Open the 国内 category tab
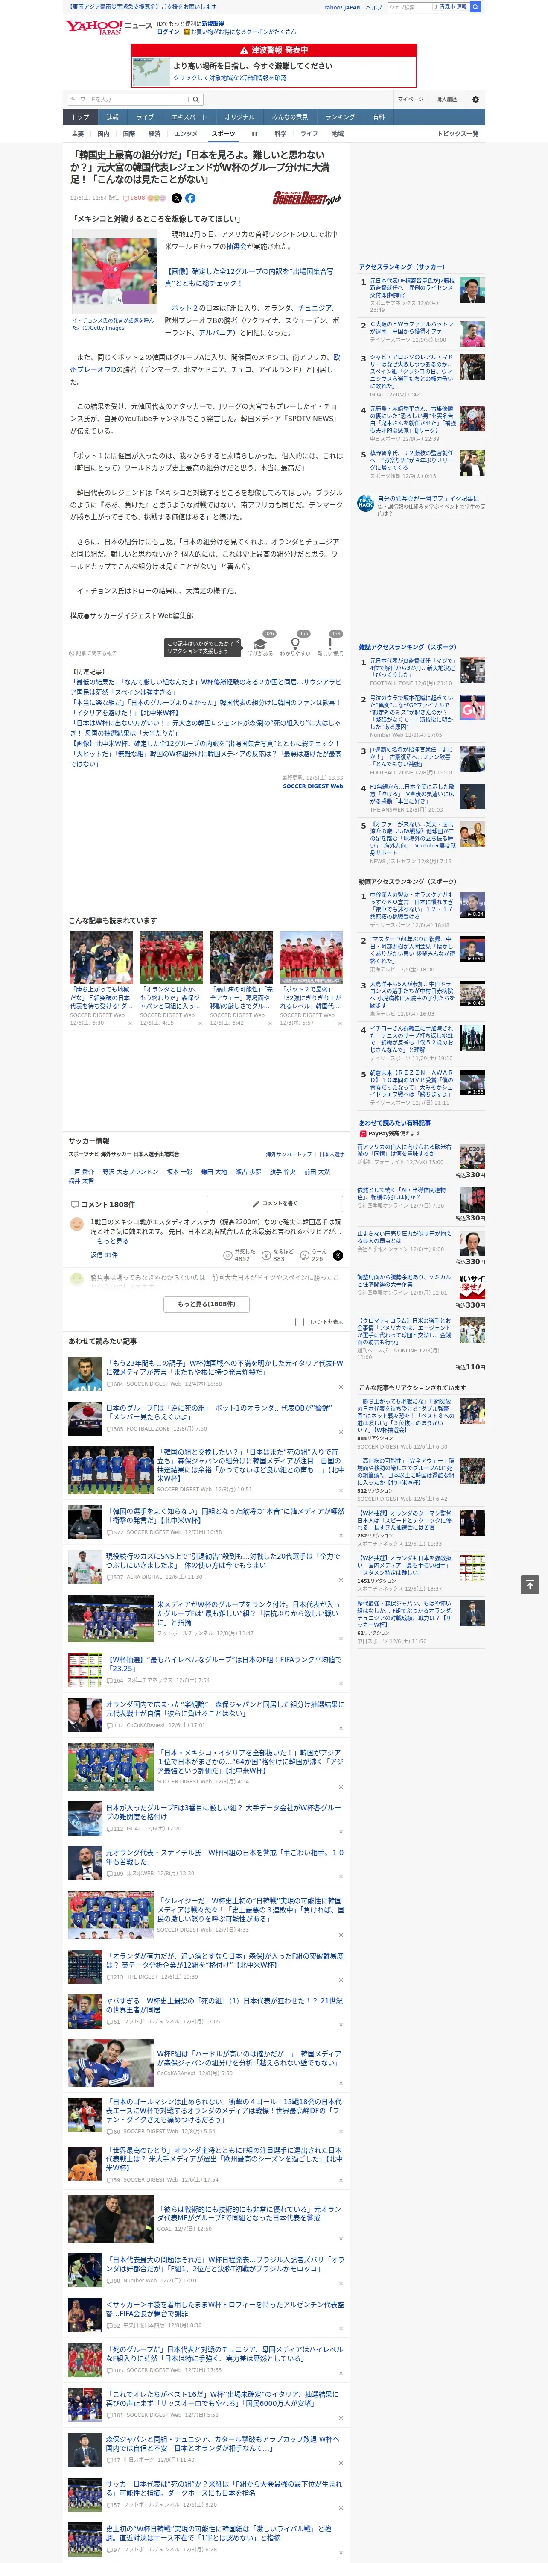Viewport: 548px width, 2563px height. [103, 133]
